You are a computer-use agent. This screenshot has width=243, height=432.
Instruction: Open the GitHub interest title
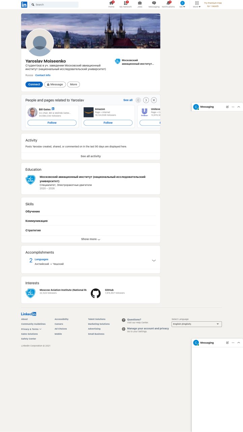109,290
